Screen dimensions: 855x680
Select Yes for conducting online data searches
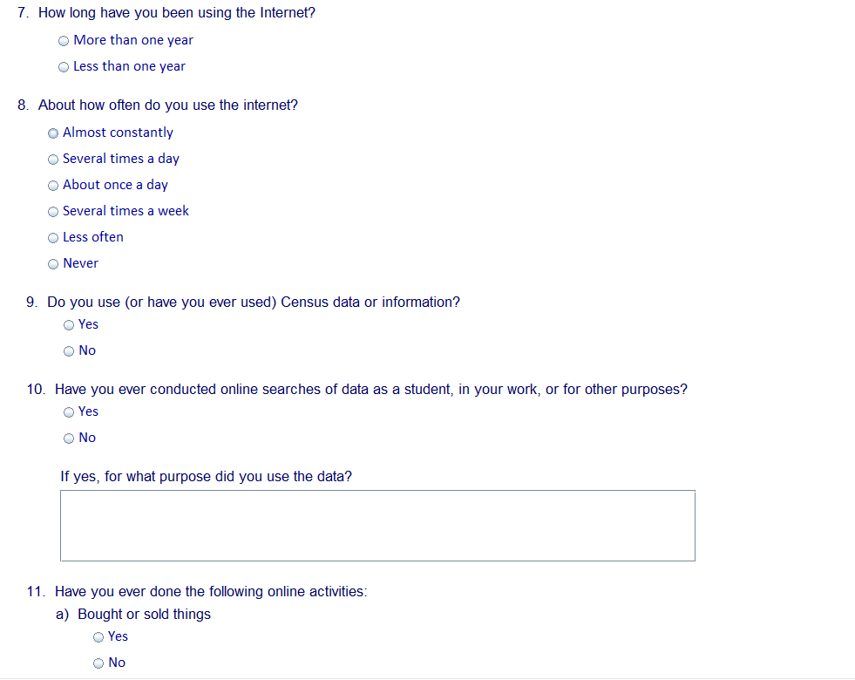[69, 412]
